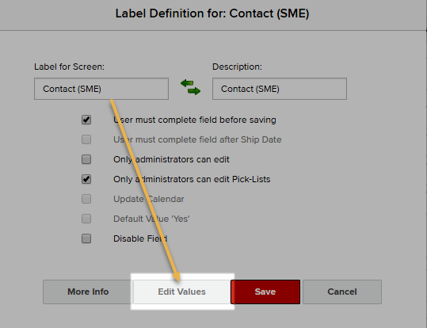
Task: Enable the 'Only administrators can edit' checkbox
Action: tap(86, 159)
